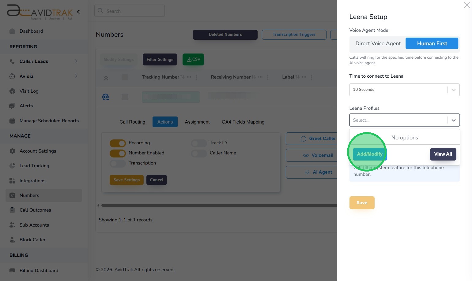Click the Voicemail button

[x=312, y=156]
